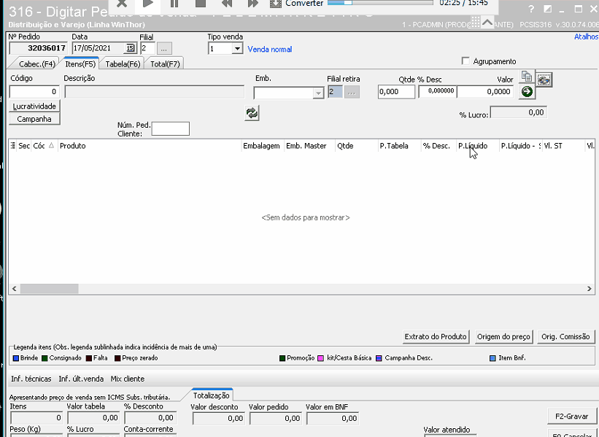This screenshot has height=437, width=599.
Task: Click the image capture icon beside copy icon
Action: point(544,80)
